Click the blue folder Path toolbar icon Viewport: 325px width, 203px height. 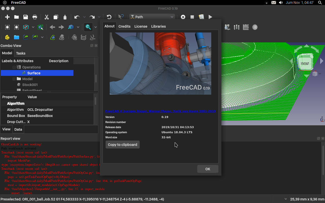pos(17,37)
